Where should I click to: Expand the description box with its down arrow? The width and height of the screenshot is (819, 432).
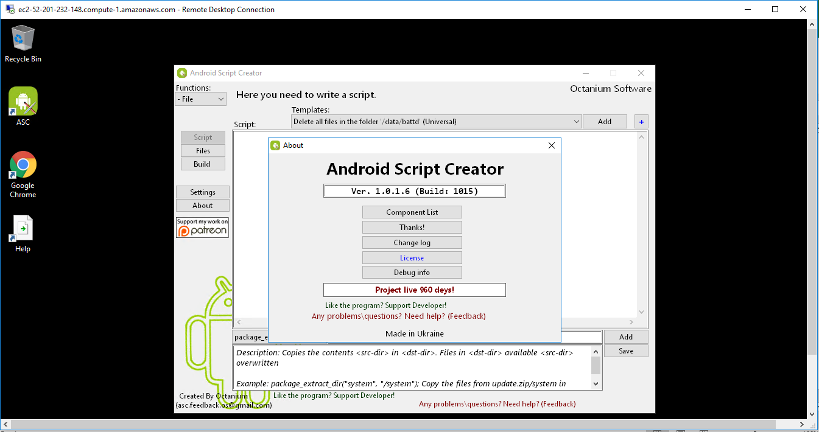click(x=596, y=384)
